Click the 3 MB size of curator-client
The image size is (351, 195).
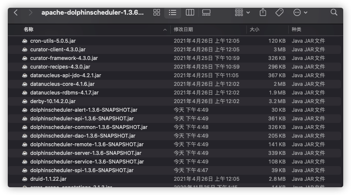pyautogui.click(x=280, y=50)
